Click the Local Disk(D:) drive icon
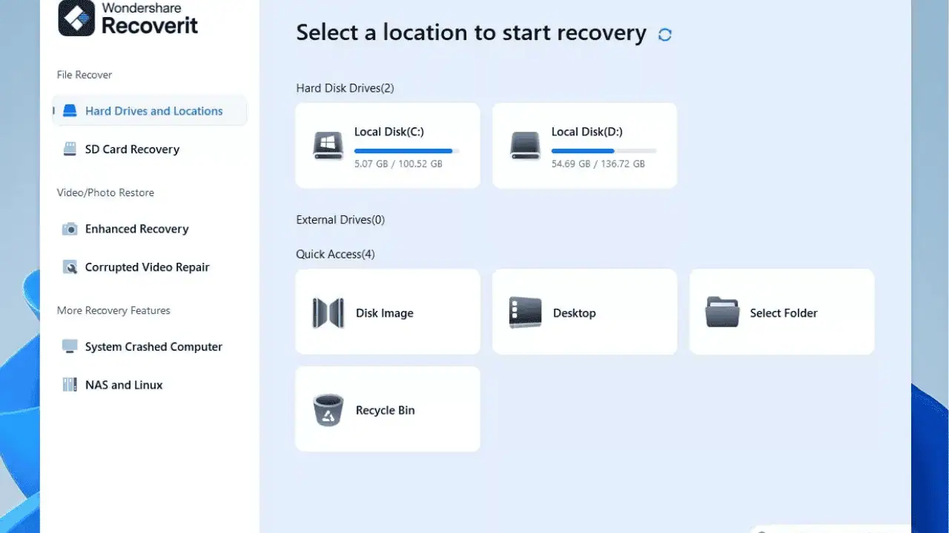 (525, 146)
